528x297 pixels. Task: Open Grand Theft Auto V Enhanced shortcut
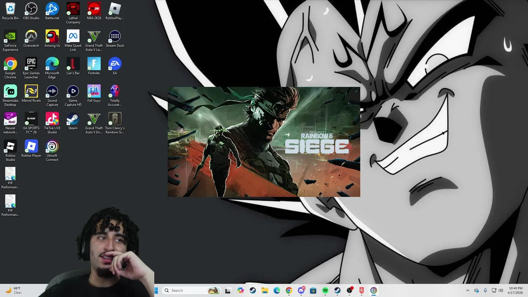[94, 123]
